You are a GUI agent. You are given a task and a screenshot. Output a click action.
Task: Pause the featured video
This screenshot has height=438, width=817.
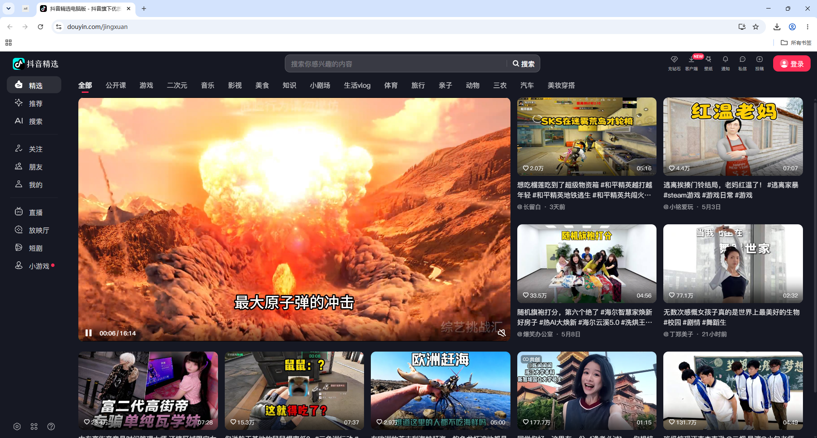pyautogui.click(x=89, y=333)
